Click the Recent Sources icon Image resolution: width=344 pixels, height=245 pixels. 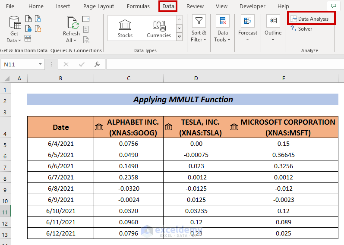pos(38,19)
